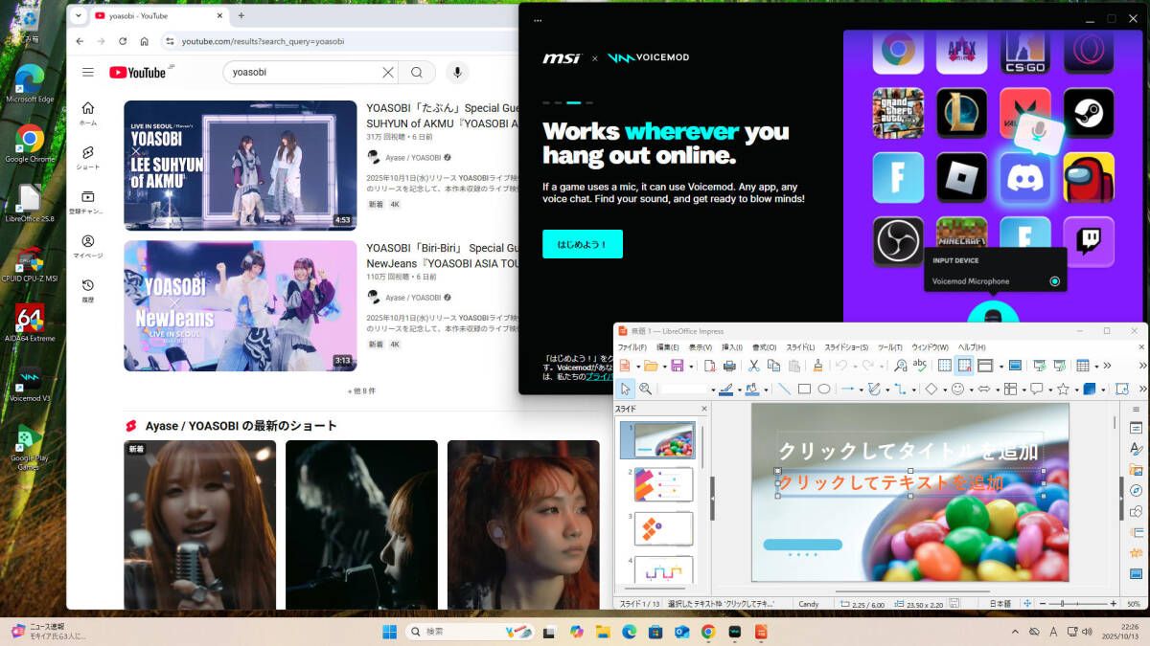Screen dimensions: 1150x646
Task: Toggle Snap to Grid button in Impress
Action: tap(965, 366)
